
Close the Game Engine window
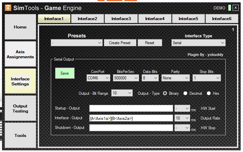pyautogui.click(x=235, y=8)
